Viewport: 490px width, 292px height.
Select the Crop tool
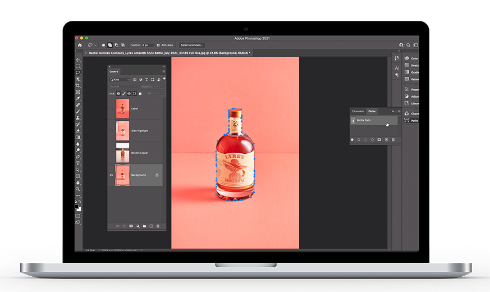click(x=78, y=86)
